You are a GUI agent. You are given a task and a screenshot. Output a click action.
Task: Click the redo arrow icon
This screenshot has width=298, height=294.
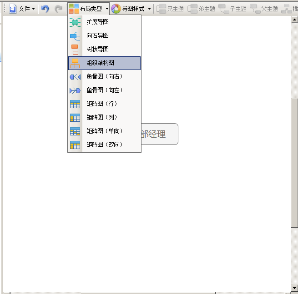tap(58, 9)
